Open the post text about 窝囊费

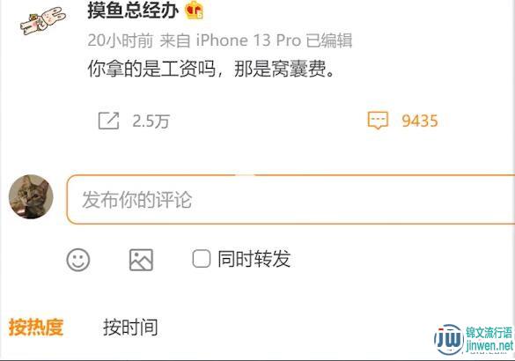tap(211, 69)
